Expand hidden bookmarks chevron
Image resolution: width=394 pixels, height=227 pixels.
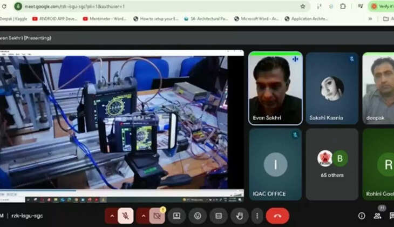coord(370,18)
